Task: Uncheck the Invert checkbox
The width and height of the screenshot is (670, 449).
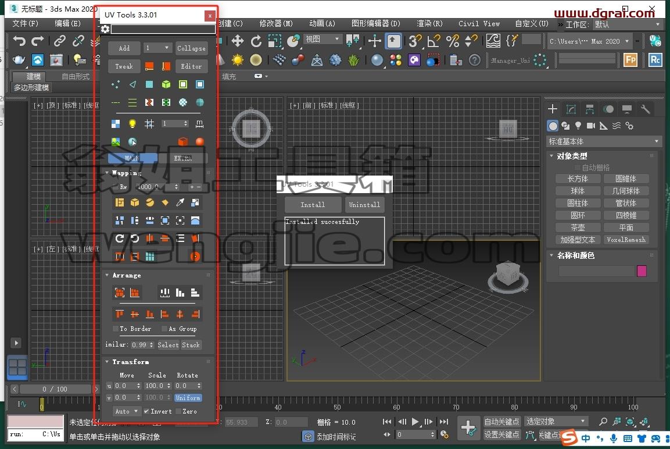Action: 146,411
